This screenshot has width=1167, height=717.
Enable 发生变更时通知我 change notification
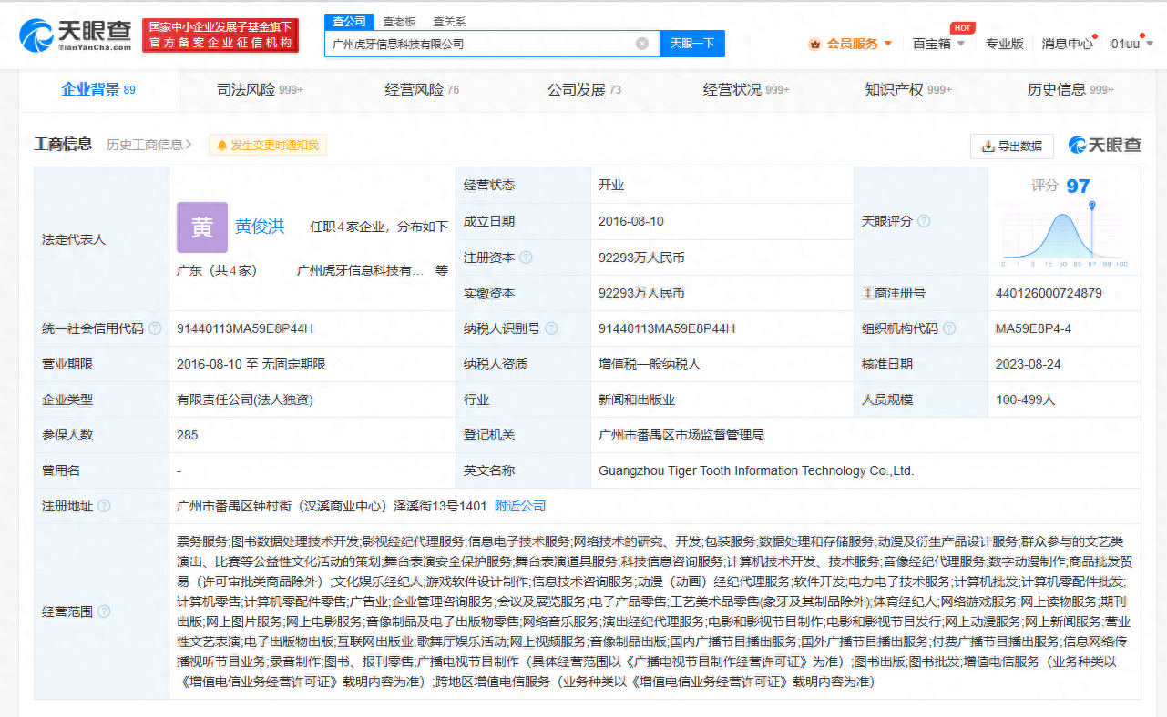coord(268,145)
